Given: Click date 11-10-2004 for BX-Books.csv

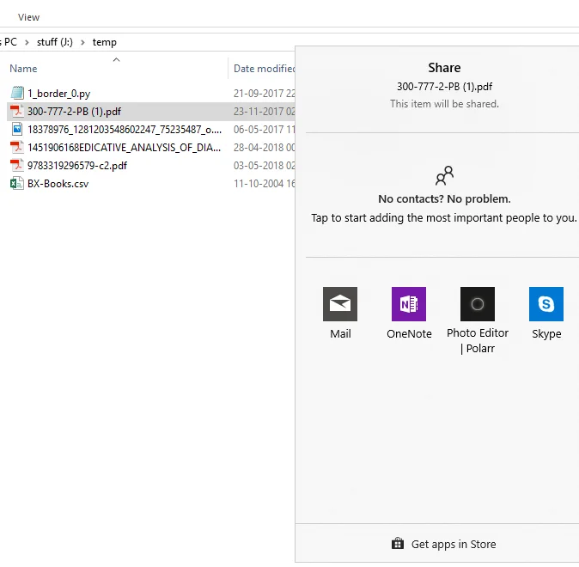Looking at the screenshot, I should (264, 184).
